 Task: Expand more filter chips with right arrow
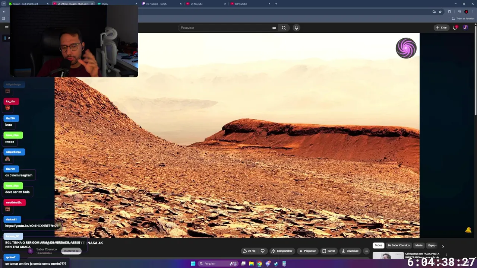coord(443,246)
